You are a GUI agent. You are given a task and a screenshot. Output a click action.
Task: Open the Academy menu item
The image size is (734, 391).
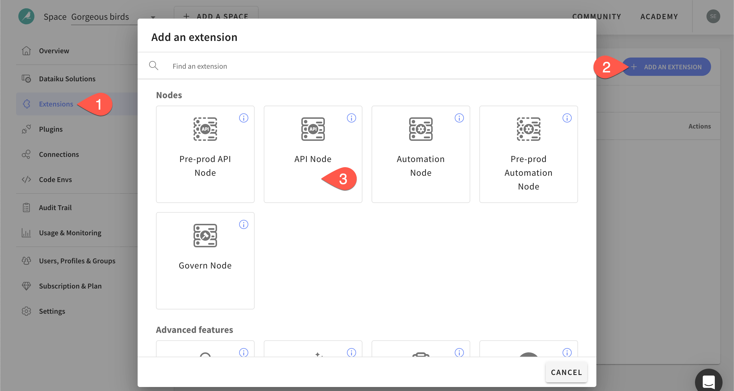(x=659, y=16)
